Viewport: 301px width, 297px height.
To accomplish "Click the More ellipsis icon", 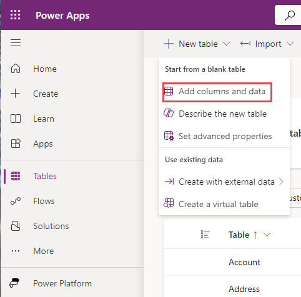I will coord(16,251).
